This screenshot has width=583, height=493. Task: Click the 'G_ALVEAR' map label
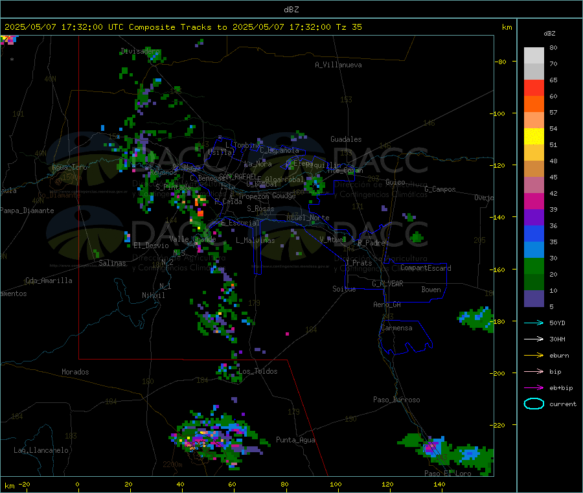coord(388,284)
